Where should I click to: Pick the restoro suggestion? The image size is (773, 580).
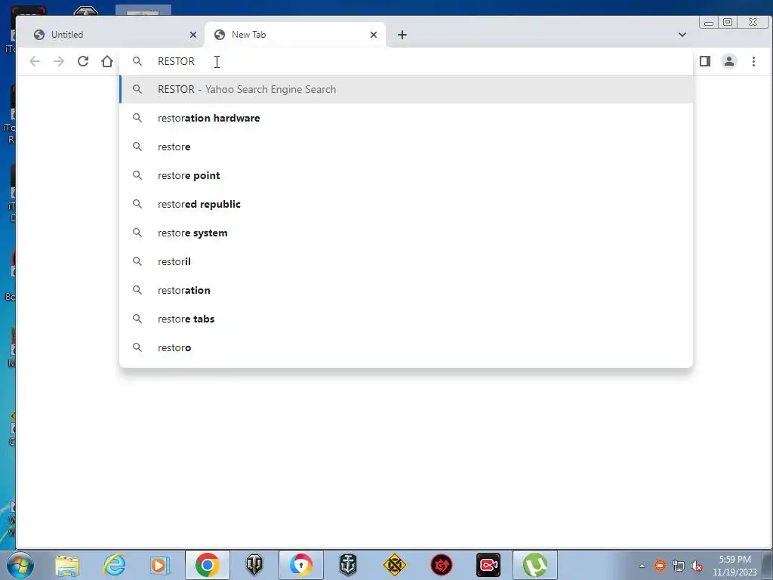(406, 347)
